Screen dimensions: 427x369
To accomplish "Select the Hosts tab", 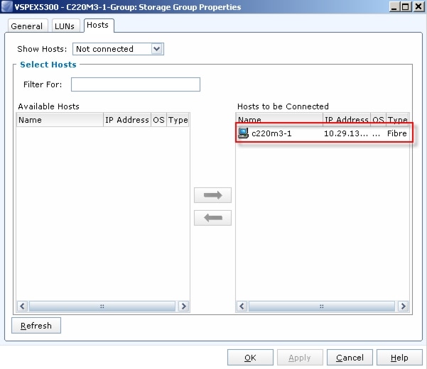I will point(98,25).
